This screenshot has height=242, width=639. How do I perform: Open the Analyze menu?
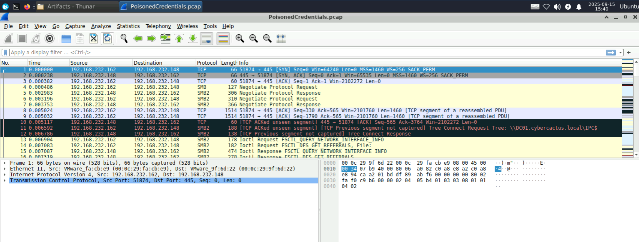coord(101,26)
